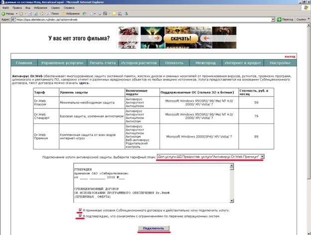Viewport: 311px width, 235px height.
Task: Select the Оплатить tab
Action: point(174,63)
